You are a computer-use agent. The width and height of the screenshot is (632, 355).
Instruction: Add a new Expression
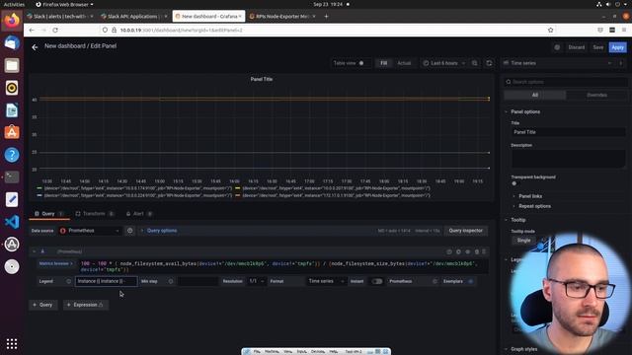[86, 305]
